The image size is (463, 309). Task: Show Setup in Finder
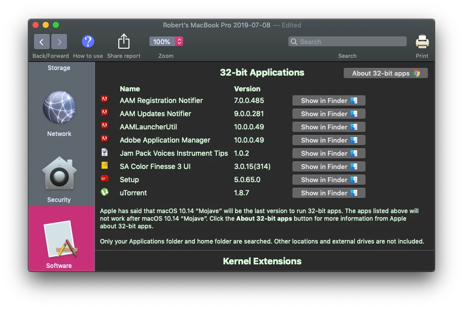(328, 180)
